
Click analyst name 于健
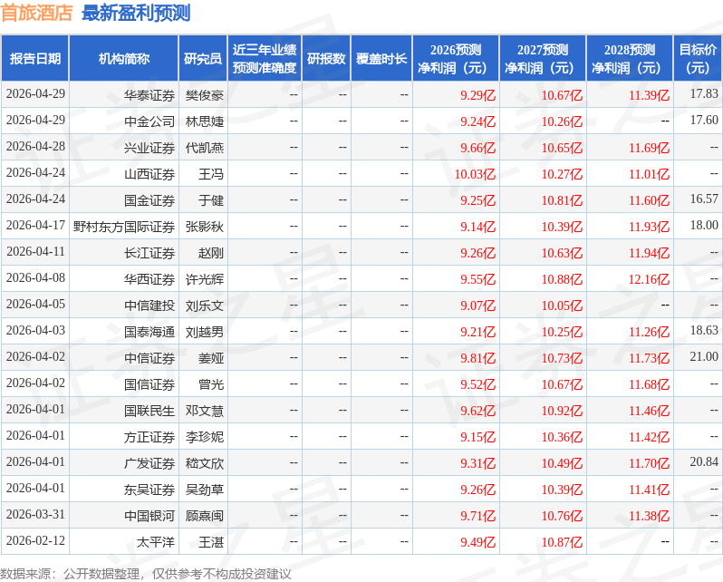[211, 200]
